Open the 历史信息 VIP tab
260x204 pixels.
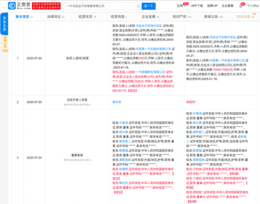pyautogui.click(x=245, y=17)
